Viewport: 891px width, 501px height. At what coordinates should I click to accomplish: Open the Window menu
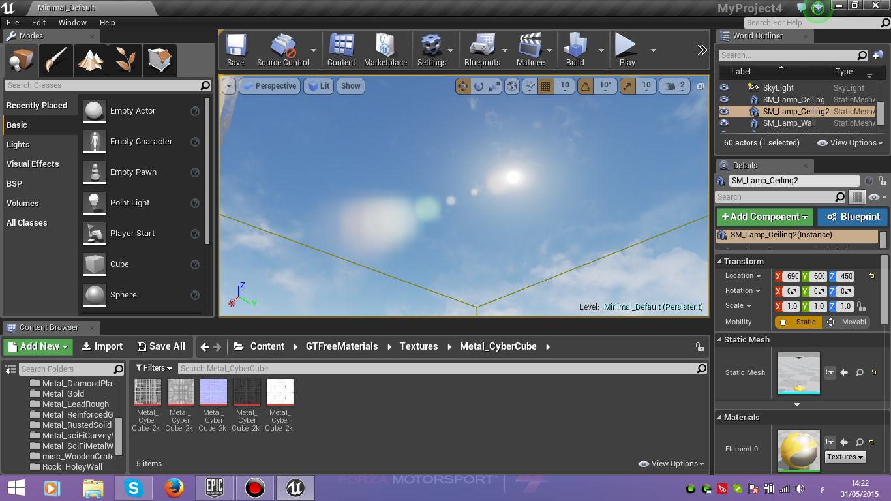point(72,22)
